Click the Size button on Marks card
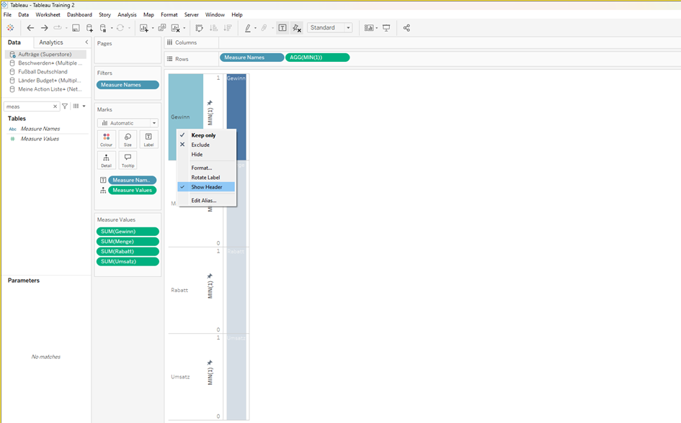 pyautogui.click(x=128, y=140)
